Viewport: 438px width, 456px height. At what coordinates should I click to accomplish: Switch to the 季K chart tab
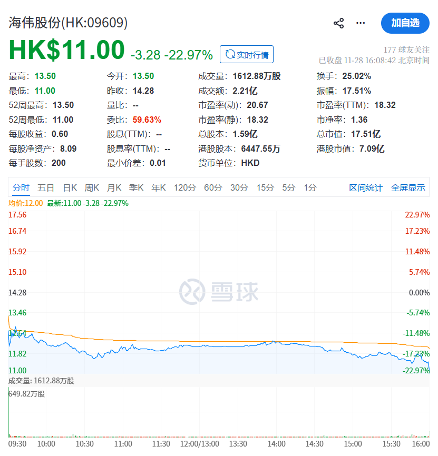click(137, 188)
